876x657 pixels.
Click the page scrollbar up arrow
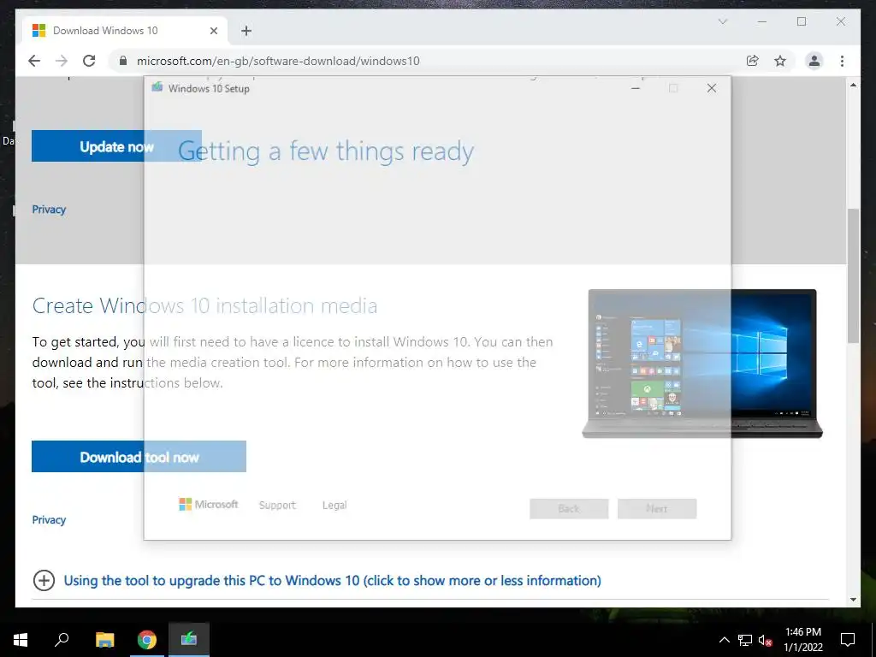click(x=853, y=85)
